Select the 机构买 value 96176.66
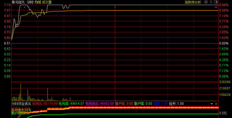The width and height of the screenshot is (232, 118). point(50,104)
